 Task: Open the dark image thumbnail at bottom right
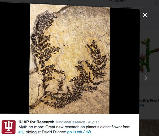click(149, 128)
